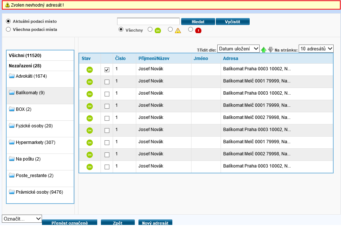The height and width of the screenshot is (229, 341).
Task: Uncheck the first Josef Novák row checkbox
Action: click(107, 70)
